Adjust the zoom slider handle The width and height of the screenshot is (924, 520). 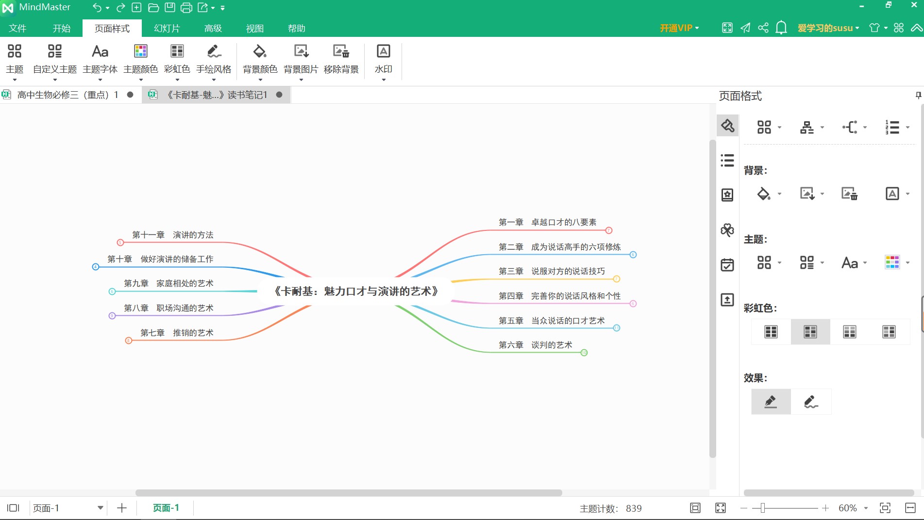763,508
